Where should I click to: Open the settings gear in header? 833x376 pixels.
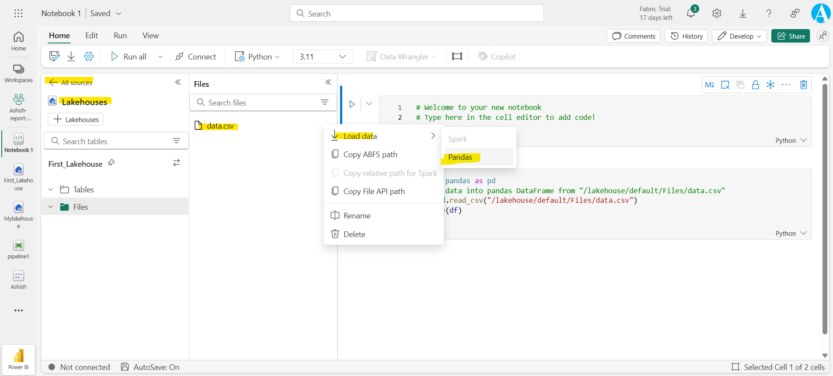[x=717, y=13]
